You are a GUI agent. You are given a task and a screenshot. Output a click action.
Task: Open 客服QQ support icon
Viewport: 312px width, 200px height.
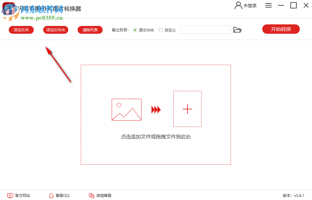51,195
